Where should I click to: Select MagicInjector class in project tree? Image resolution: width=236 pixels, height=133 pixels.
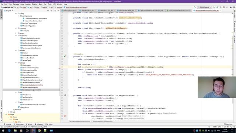click(24, 107)
